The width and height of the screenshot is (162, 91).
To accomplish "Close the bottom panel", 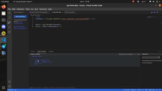I will (x=160, y=51).
